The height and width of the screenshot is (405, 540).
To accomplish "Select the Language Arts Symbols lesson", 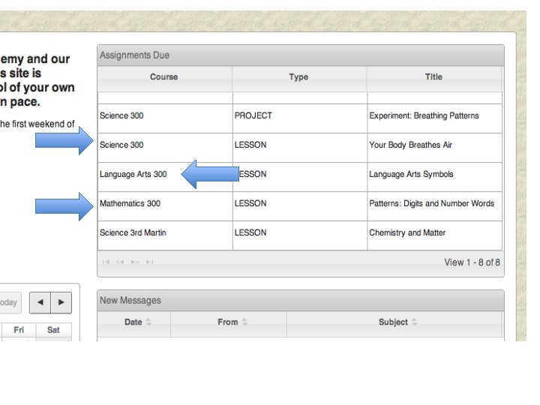I will 411,175.
